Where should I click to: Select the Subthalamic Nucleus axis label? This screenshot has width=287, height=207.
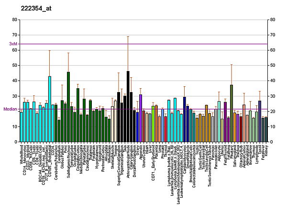69,162
